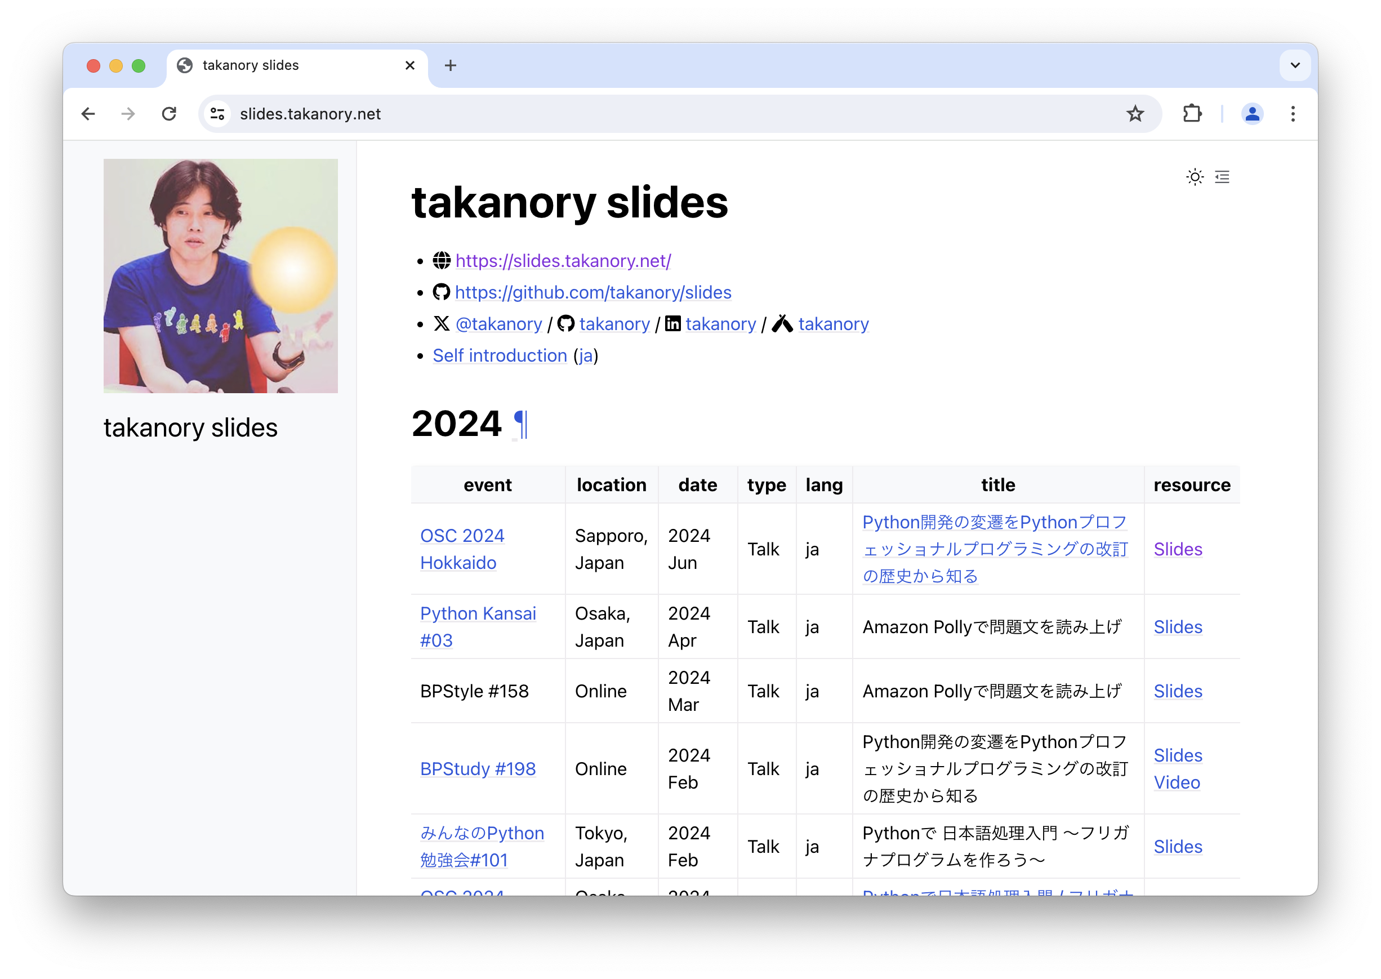Open the tab search chevron at top right

(1294, 65)
